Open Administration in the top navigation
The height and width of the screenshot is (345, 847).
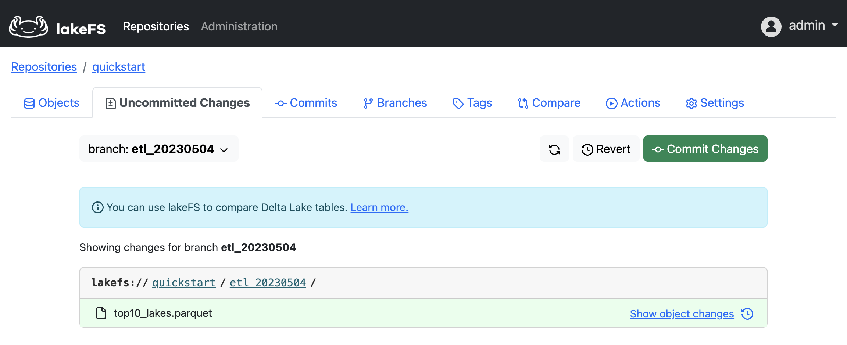click(239, 26)
